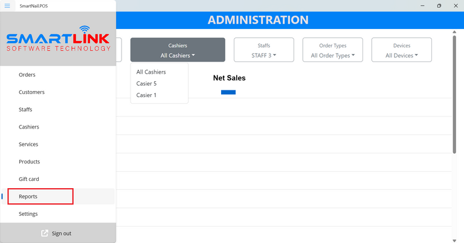The width and height of the screenshot is (464, 243).
Task: Pick Casier 1 in the cashier list
Action: coord(147,95)
